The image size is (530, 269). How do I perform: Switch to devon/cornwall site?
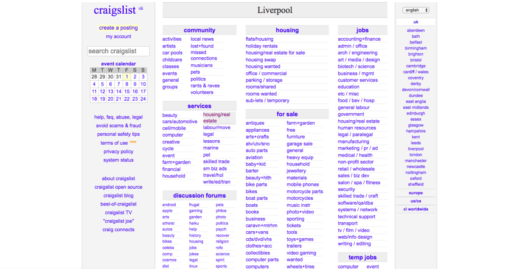[416, 90]
